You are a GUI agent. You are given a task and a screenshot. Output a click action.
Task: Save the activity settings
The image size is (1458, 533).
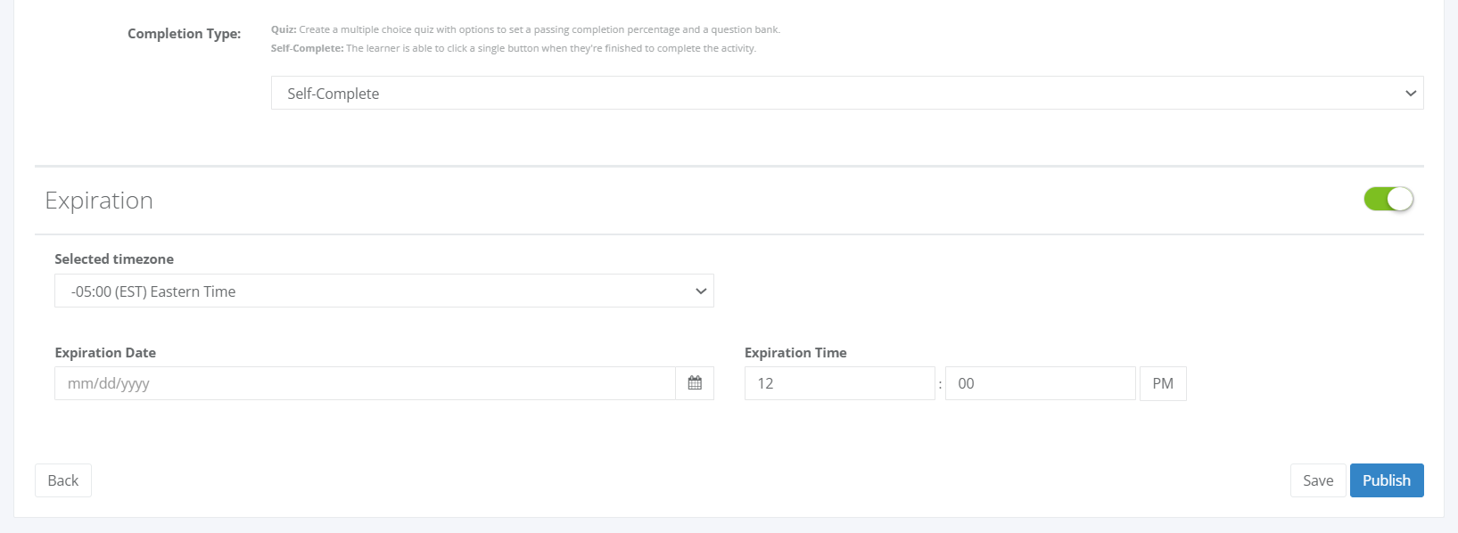point(1318,480)
